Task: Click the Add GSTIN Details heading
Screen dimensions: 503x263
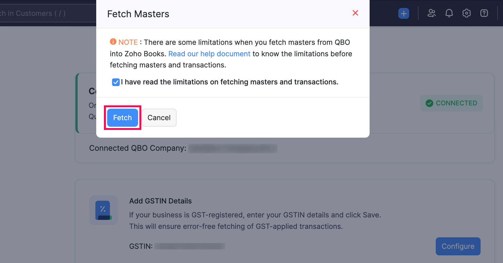Action: click(160, 201)
